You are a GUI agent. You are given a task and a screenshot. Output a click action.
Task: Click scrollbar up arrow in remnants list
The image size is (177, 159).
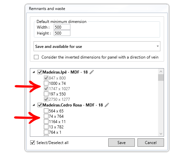coord(161,72)
